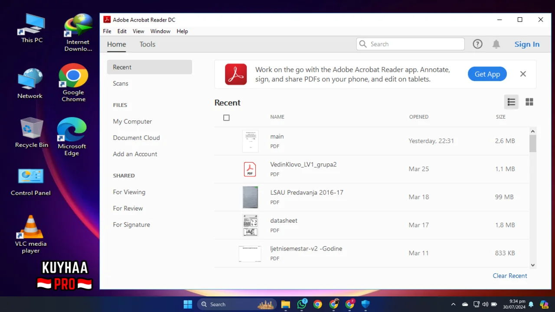This screenshot has width=555, height=312.
Task: Select file name VedinKlovo_LV1_grupa2
Action: point(304,165)
